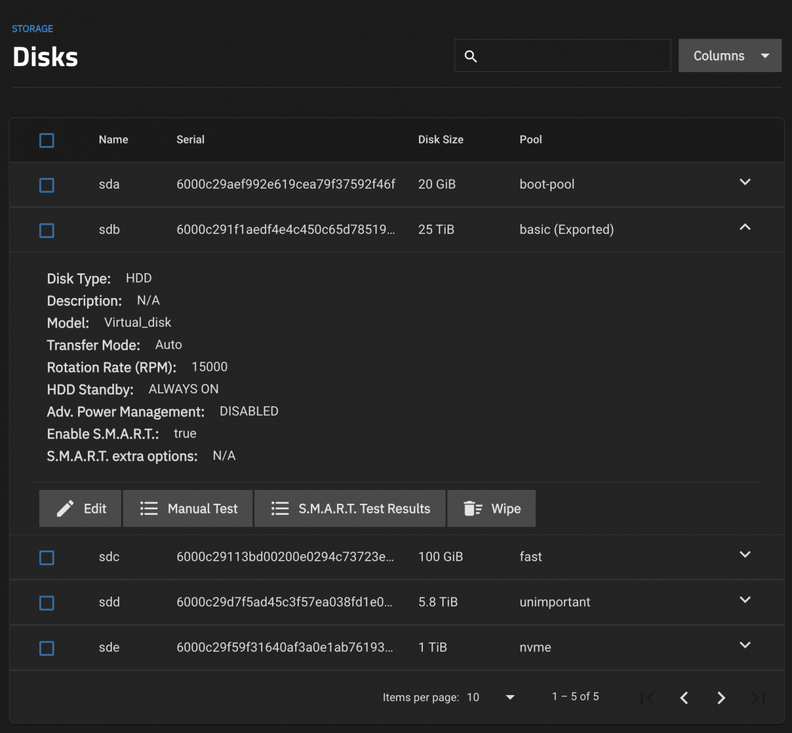Check the box for disk sda
The width and height of the screenshot is (792, 733).
[x=46, y=185]
